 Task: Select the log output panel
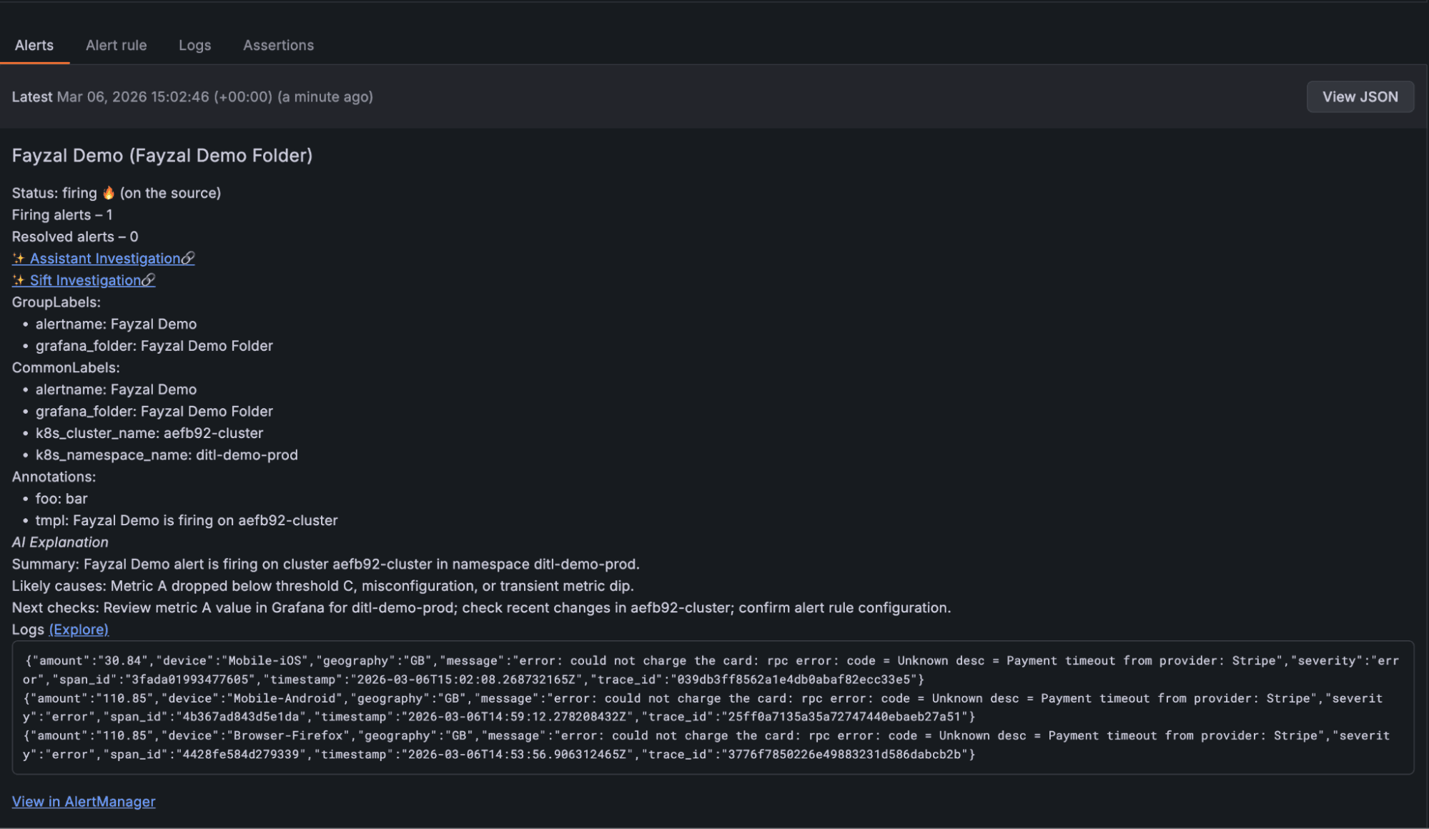(713, 707)
